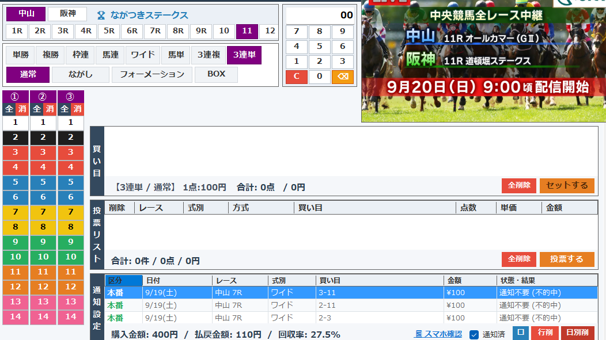Screen dimensions: 606x340
Task: Select the notification row with 2-11
Action: (x=351, y=305)
